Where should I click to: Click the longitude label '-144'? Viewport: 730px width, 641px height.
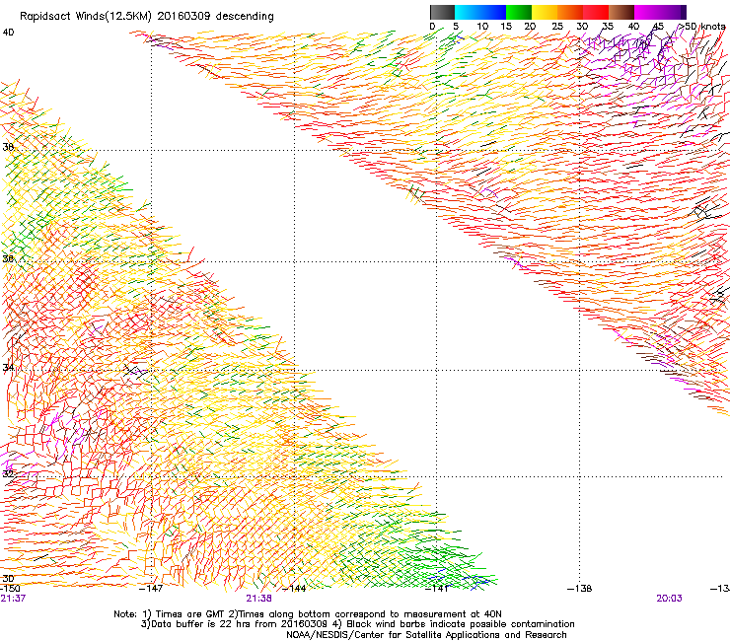tap(295, 589)
